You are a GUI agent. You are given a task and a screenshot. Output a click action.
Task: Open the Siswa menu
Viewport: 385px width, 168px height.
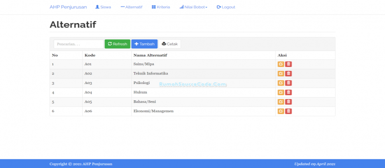tap(103, 7)
